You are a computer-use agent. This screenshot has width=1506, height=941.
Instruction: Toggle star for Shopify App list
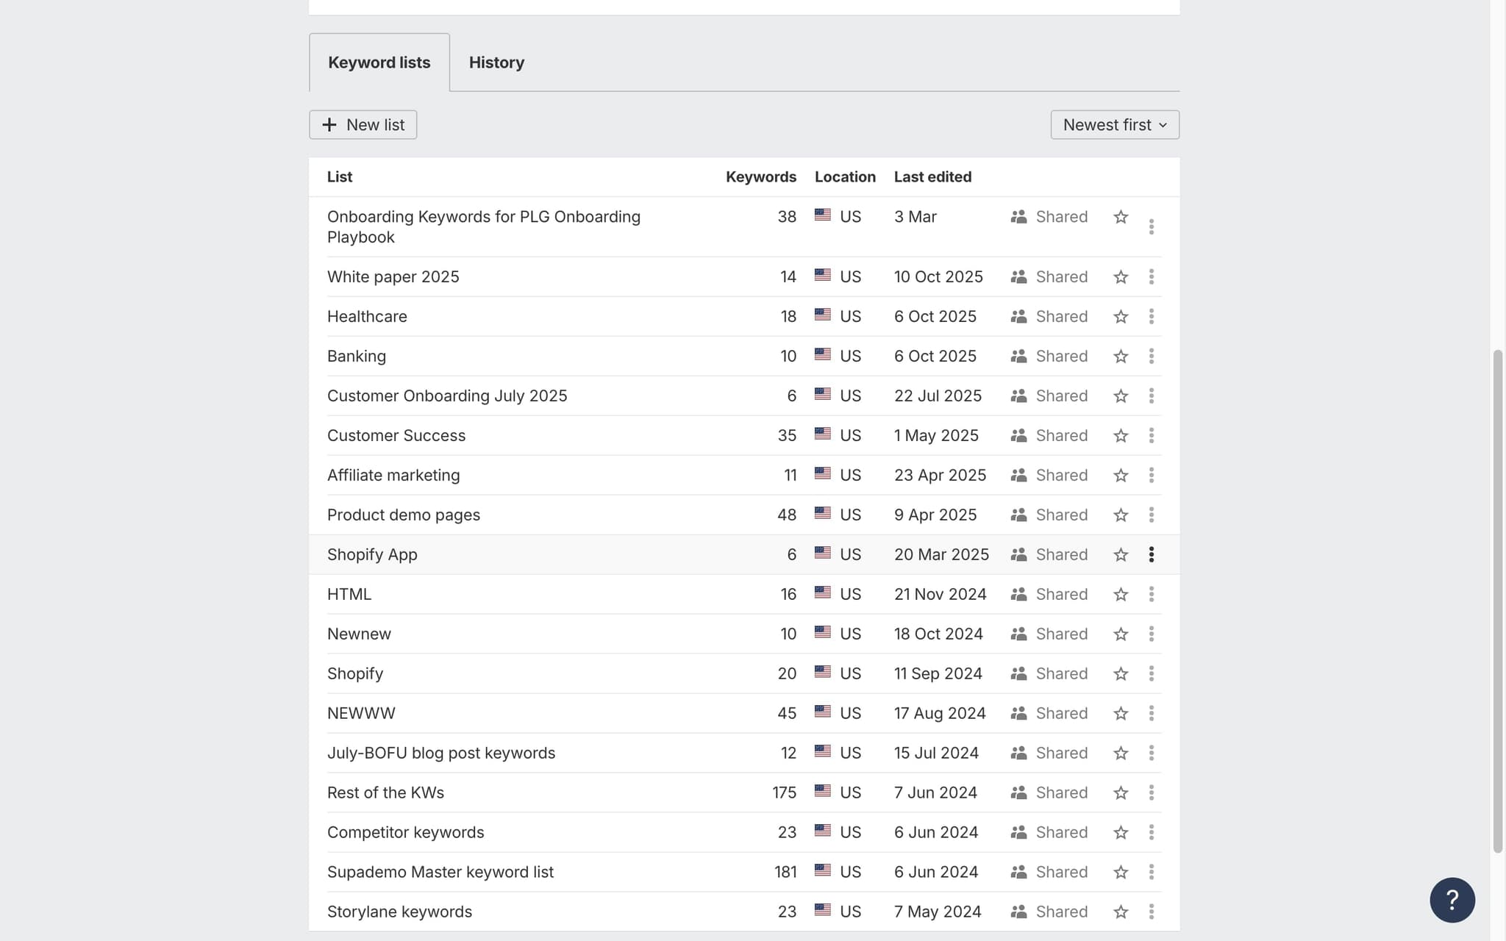coord(1120,555)
